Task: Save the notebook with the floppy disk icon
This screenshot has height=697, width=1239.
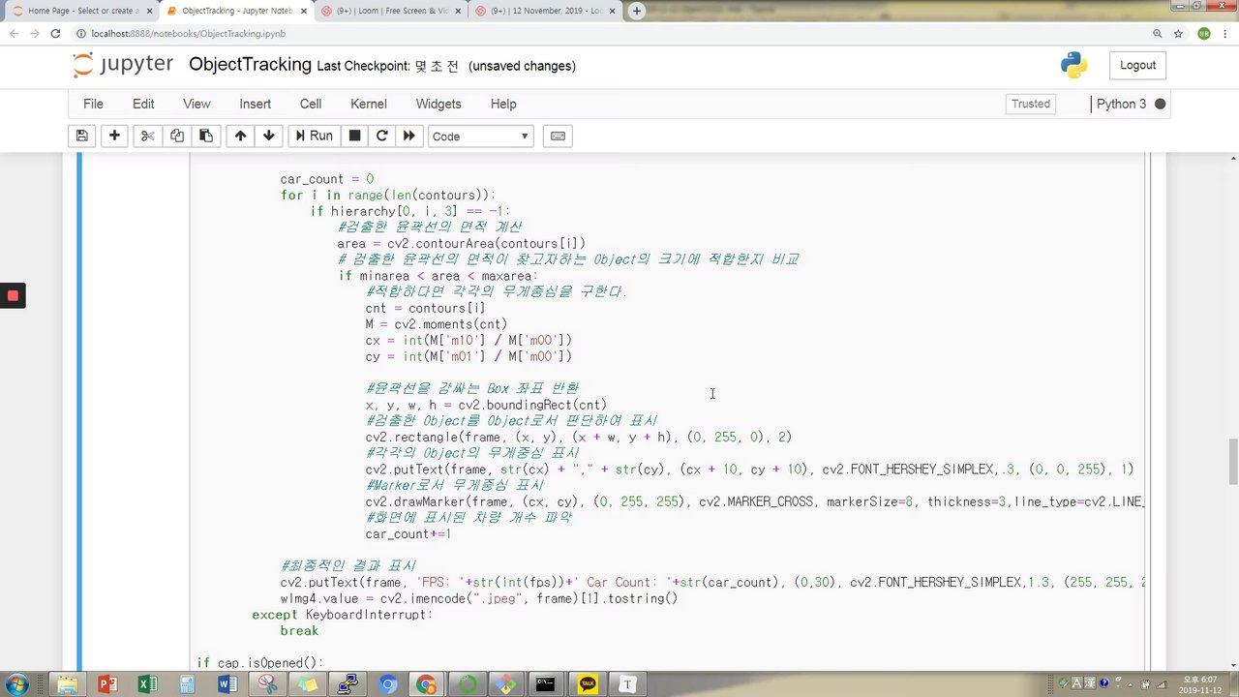Action: pyautogui.click(x=82, y=136)
